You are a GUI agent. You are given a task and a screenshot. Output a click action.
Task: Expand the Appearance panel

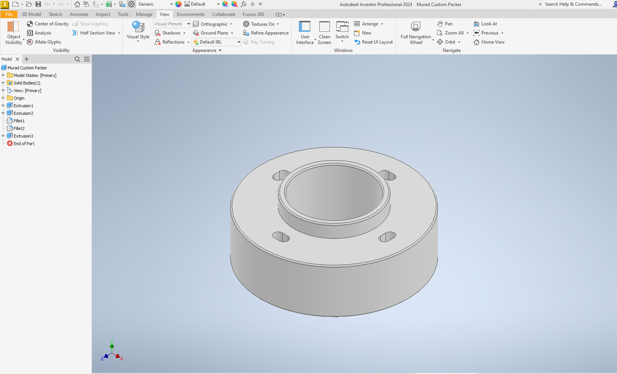coord(207,50)
